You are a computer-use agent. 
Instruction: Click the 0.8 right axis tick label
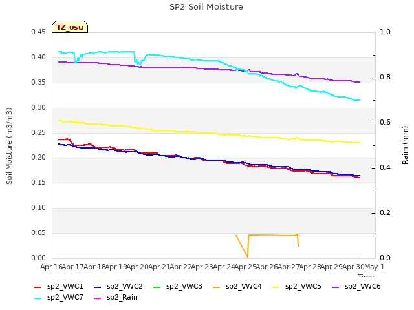coord(385,77)
